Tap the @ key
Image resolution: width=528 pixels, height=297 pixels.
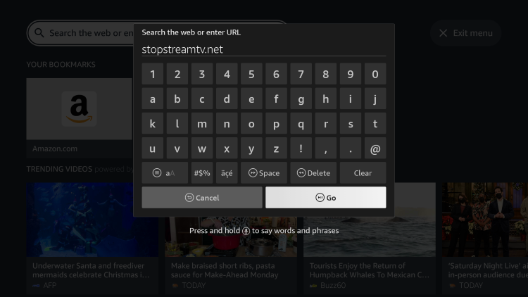(375, 148)
